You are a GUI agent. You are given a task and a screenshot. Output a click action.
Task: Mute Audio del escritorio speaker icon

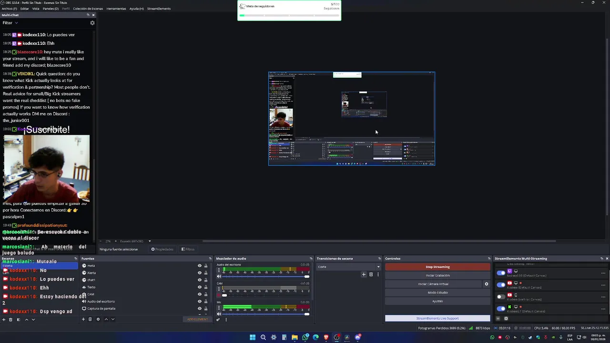[219, 276]
